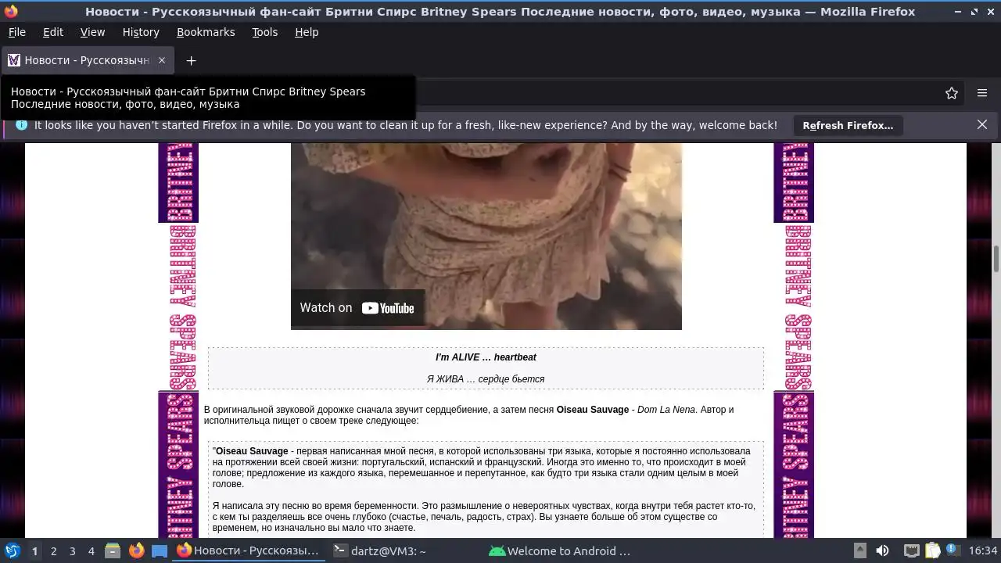1001x563 pixels.
Task: Open the file manager launcher icon
Action: (113, 550)
